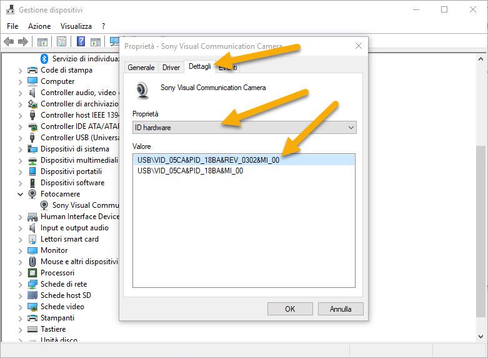Expand the Schede di rete category
The height and width of the screenshot is (358, 488).
21,284
